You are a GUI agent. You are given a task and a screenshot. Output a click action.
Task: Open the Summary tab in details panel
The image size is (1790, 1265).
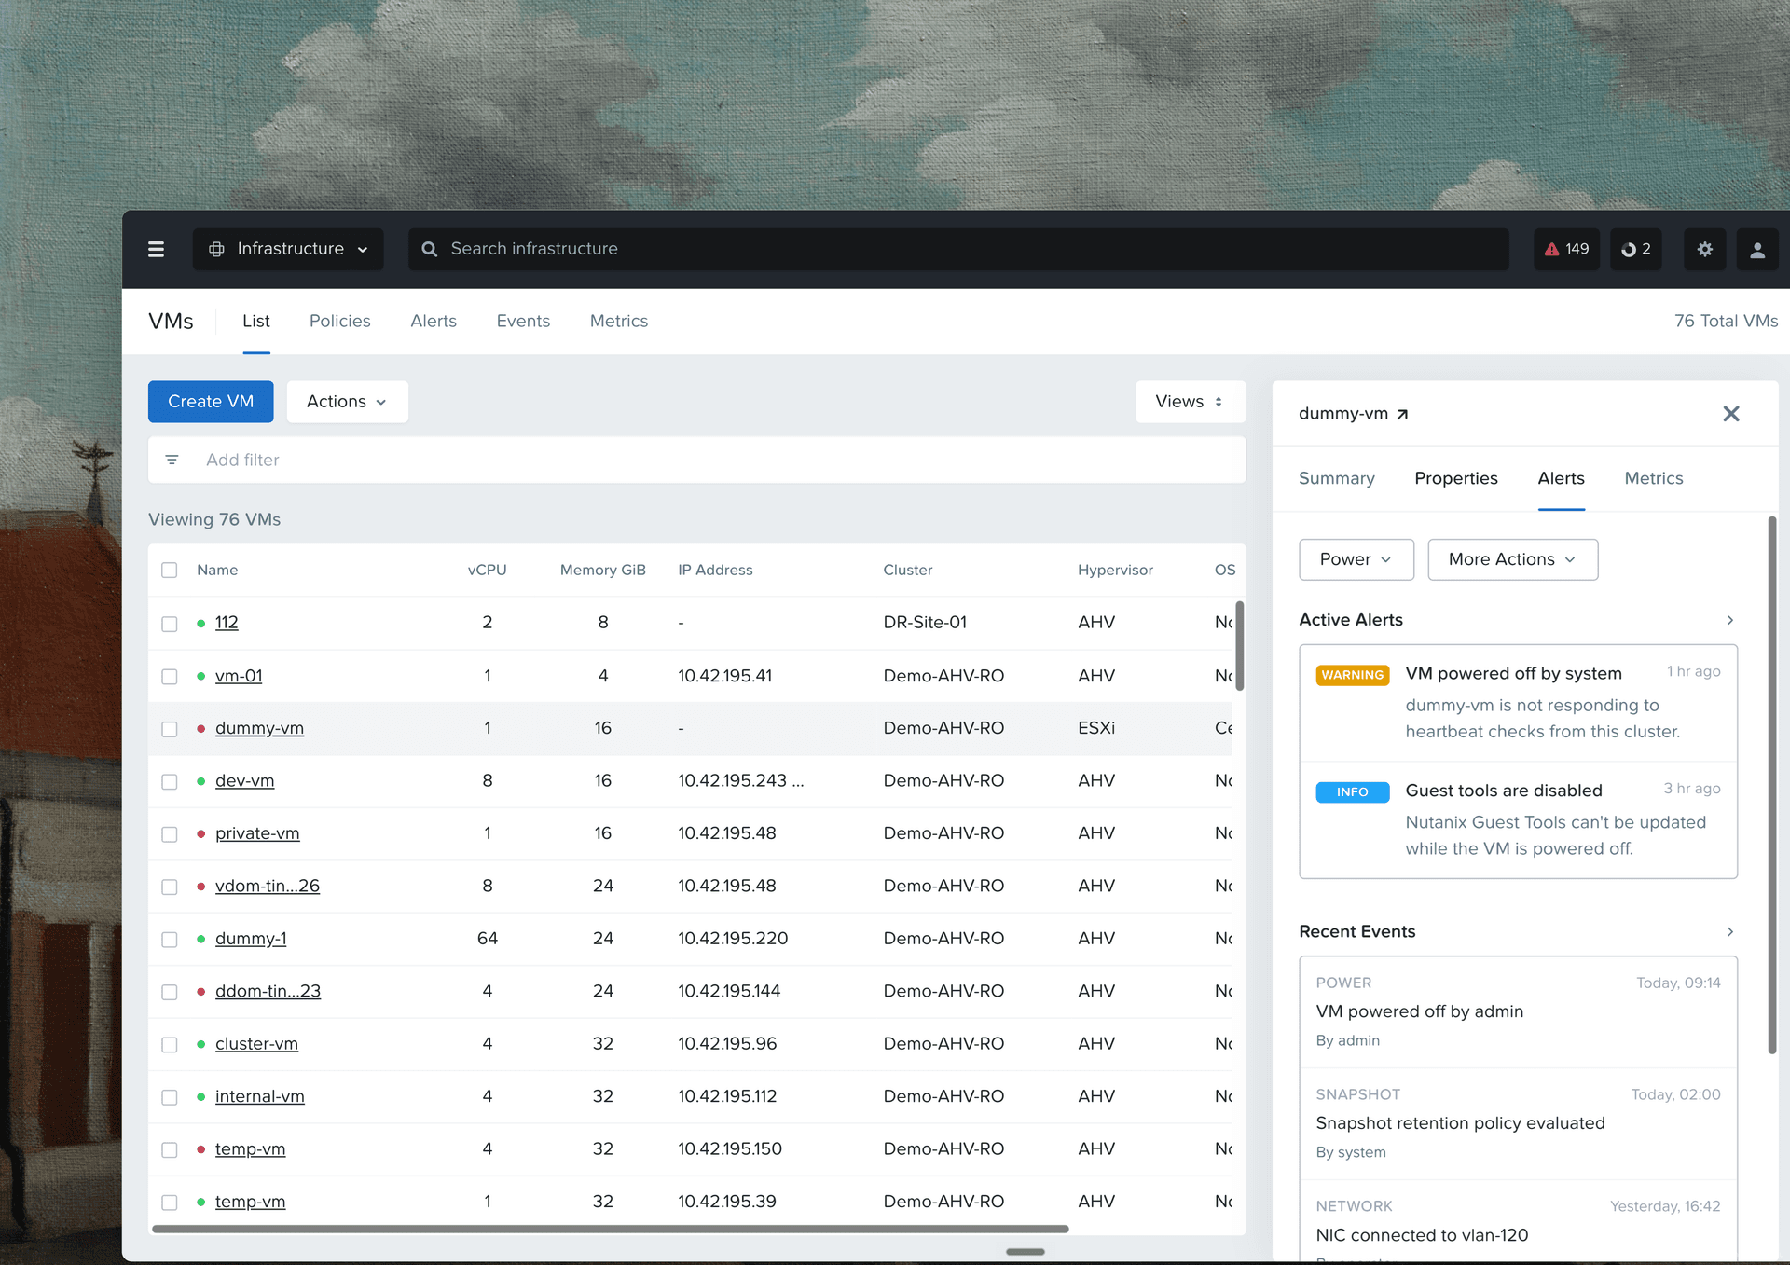coord(1337,478)
